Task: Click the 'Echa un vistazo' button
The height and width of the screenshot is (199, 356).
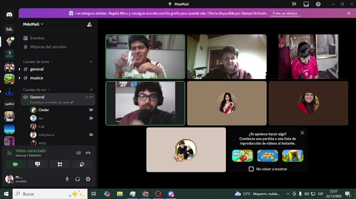Action: pyautogui.click(x=285, y=13)
